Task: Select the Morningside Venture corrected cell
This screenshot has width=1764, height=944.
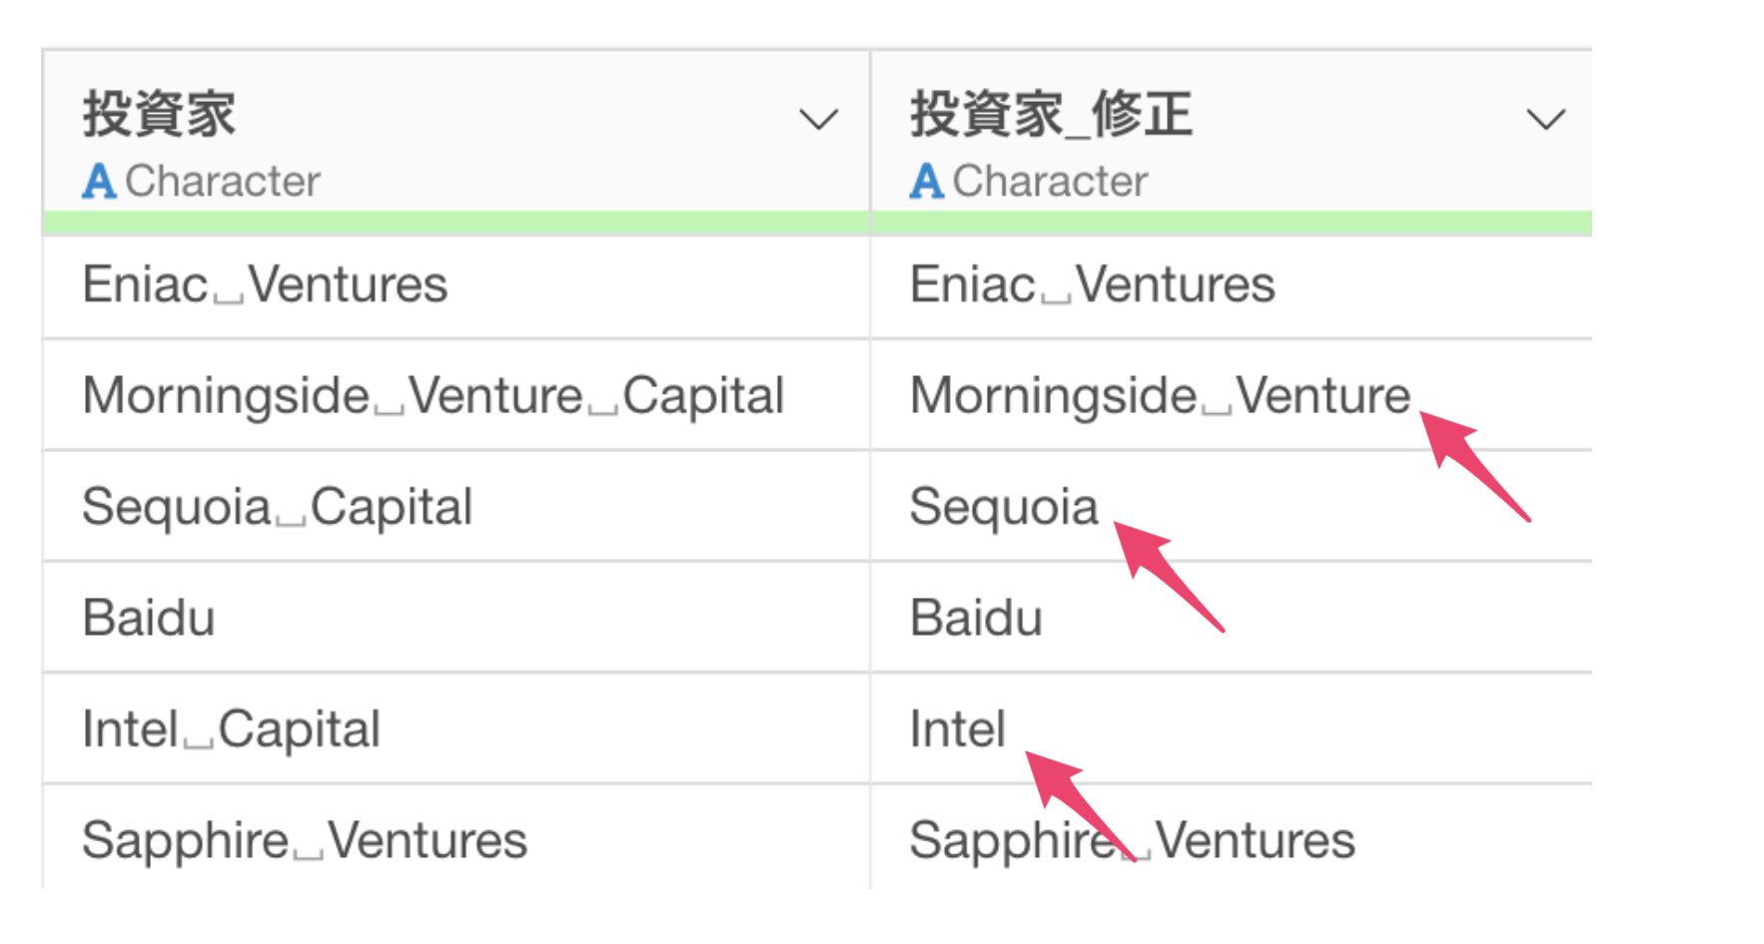Action: pos(1232,395)
